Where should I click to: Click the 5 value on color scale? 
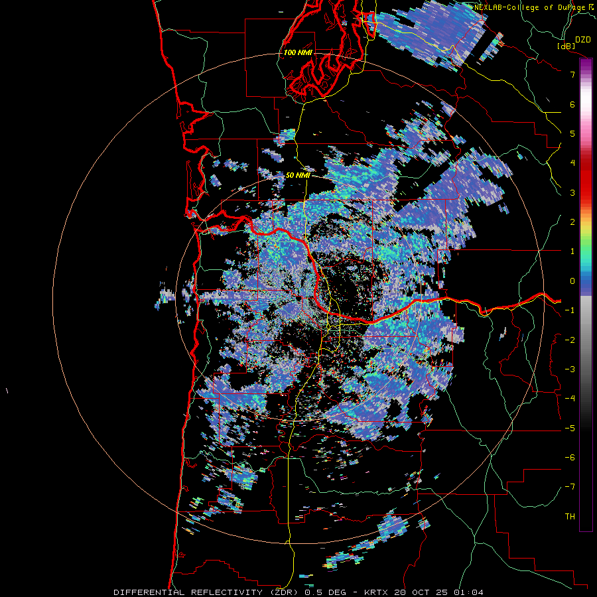point(572,133)
